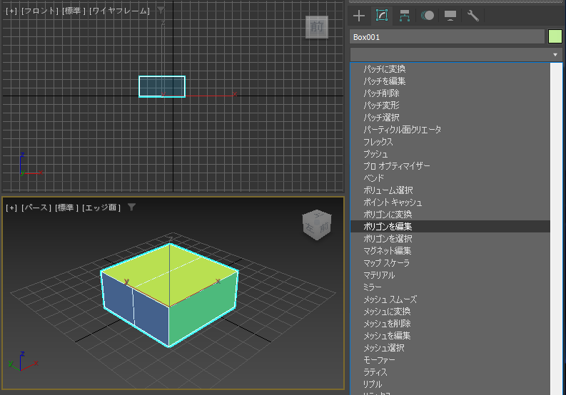Click the box wireframe in front viewport

tap(162, 86)
